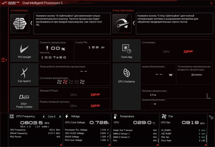Select the PSU Power row
The height and width of the screenshot is (147, 215).
coord(35,137)
